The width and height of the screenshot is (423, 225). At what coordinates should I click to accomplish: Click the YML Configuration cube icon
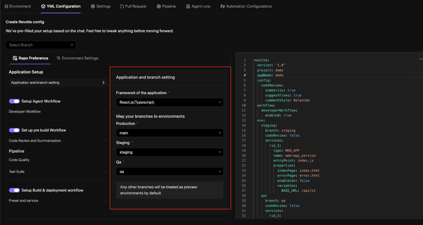[43, 6]
